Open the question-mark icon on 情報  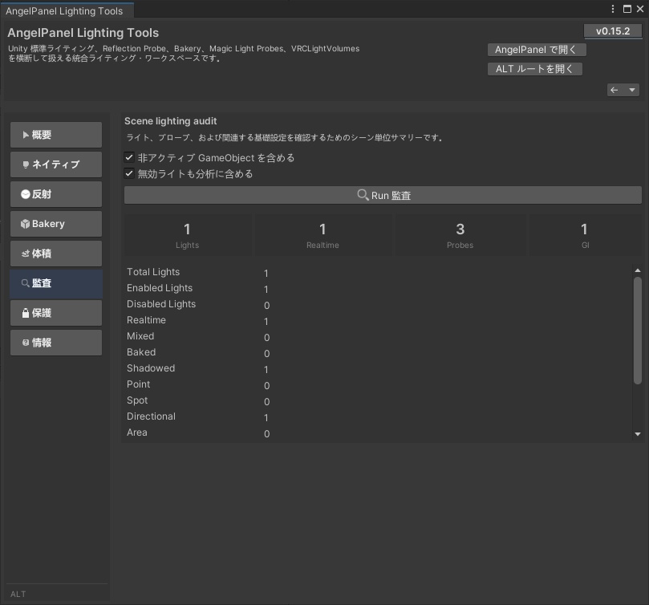coord(26,342)
